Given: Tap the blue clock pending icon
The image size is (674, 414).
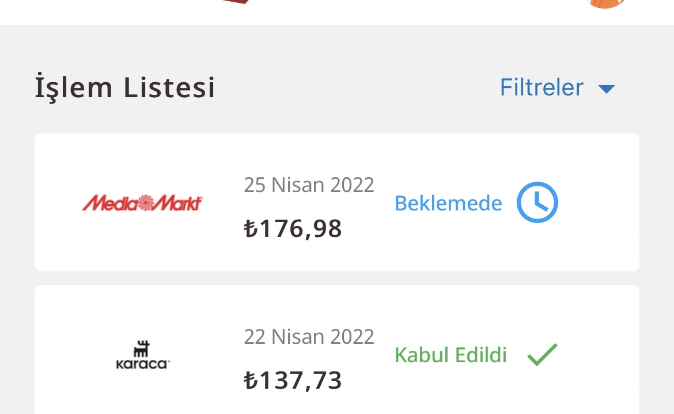Looking at the screenshot, I should pos(537,202).
